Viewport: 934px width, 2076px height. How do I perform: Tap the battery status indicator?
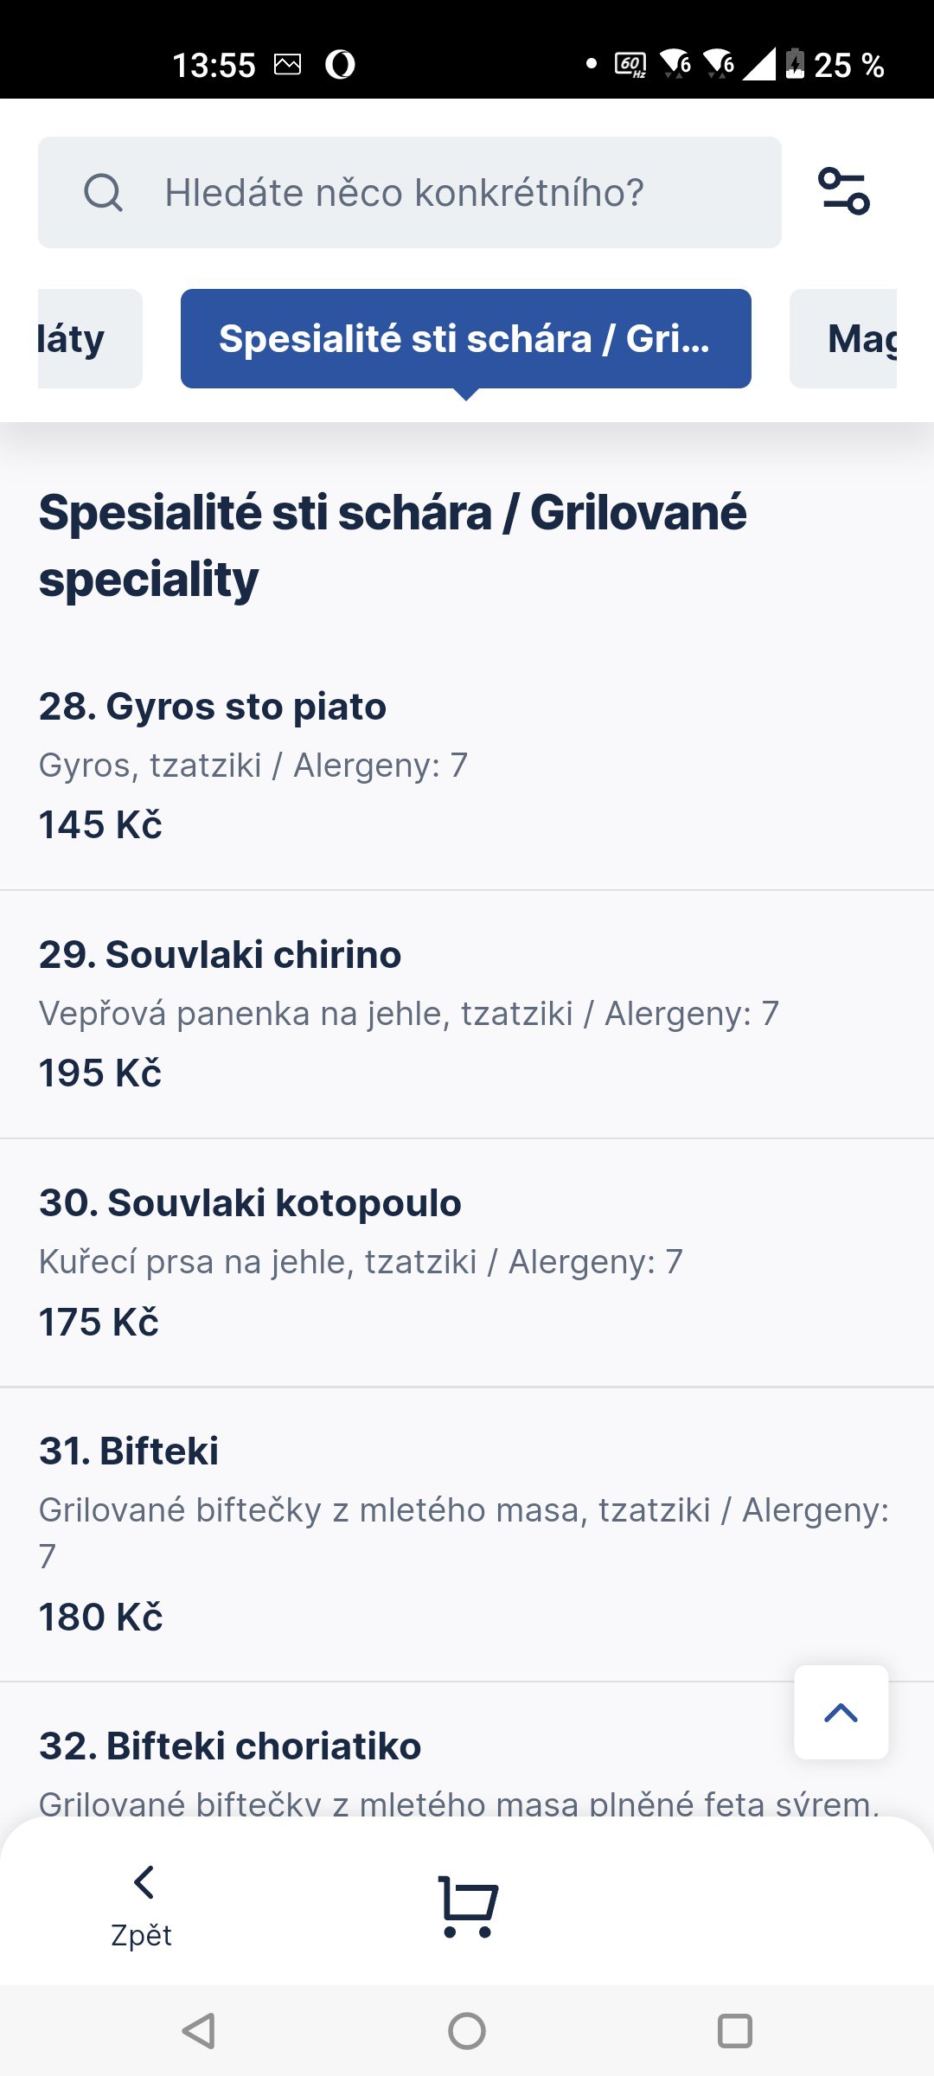pos(794,65)
